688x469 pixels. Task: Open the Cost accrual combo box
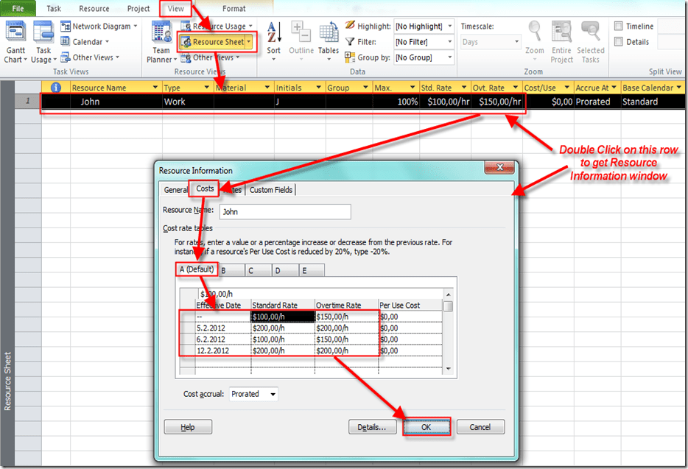click(253, 394)
